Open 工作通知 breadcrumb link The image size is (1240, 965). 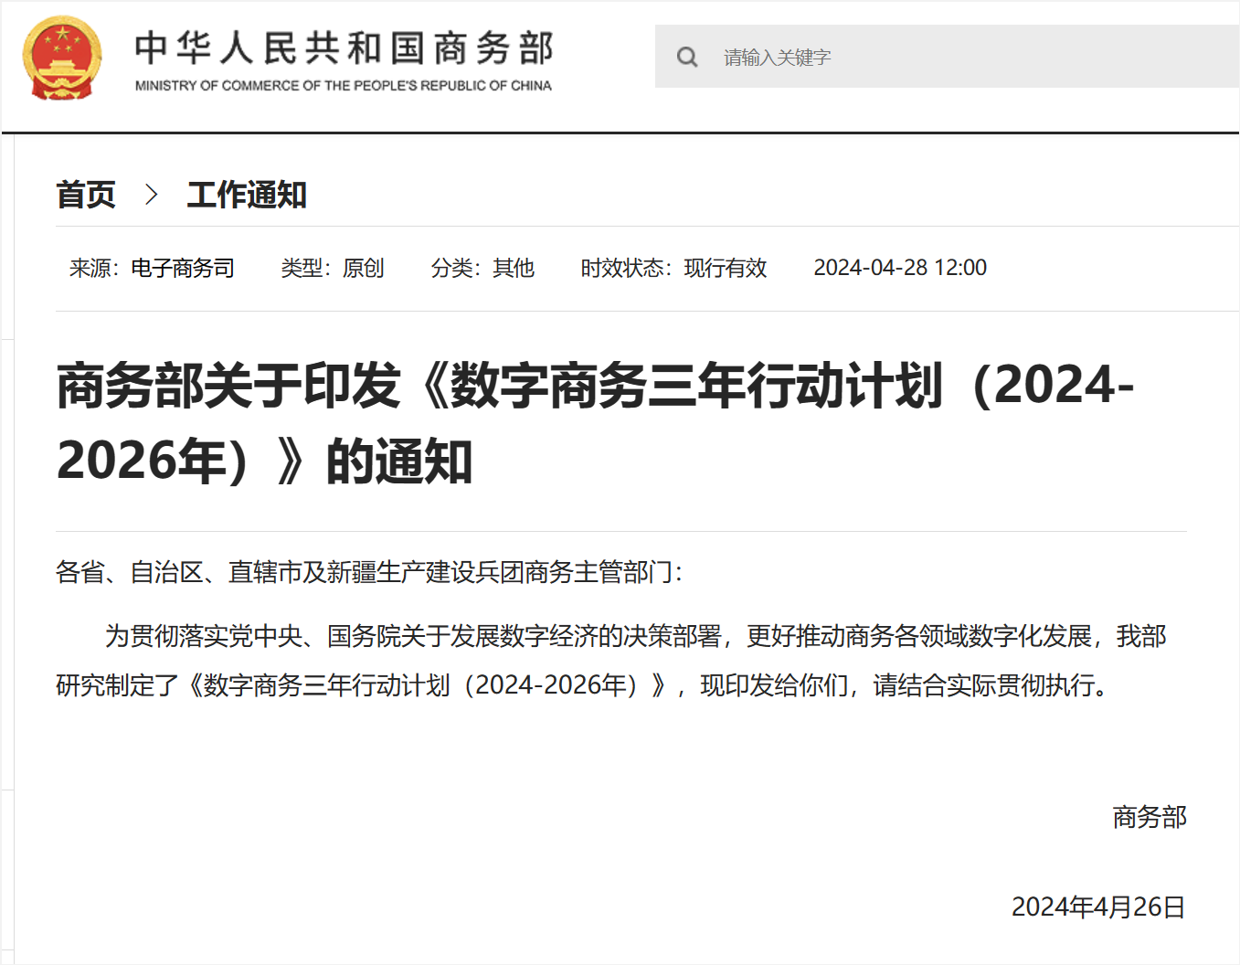click(x=247, y=195)
